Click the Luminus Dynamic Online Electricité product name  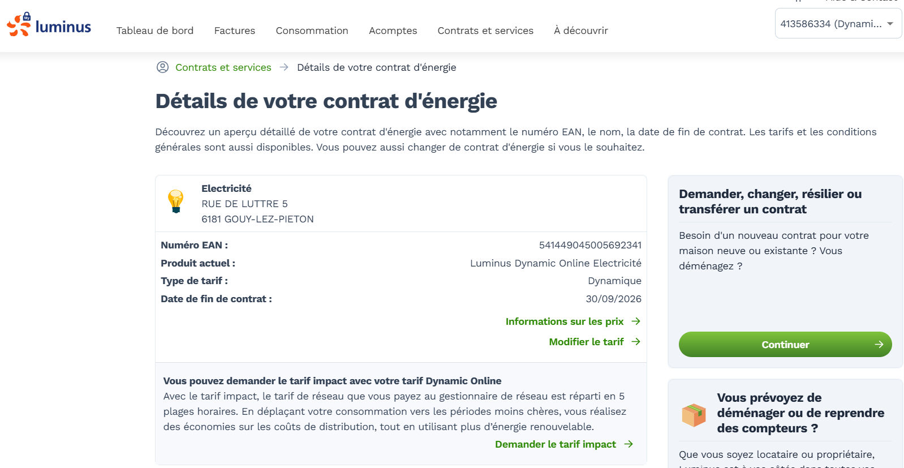click(x=556, y=263)
